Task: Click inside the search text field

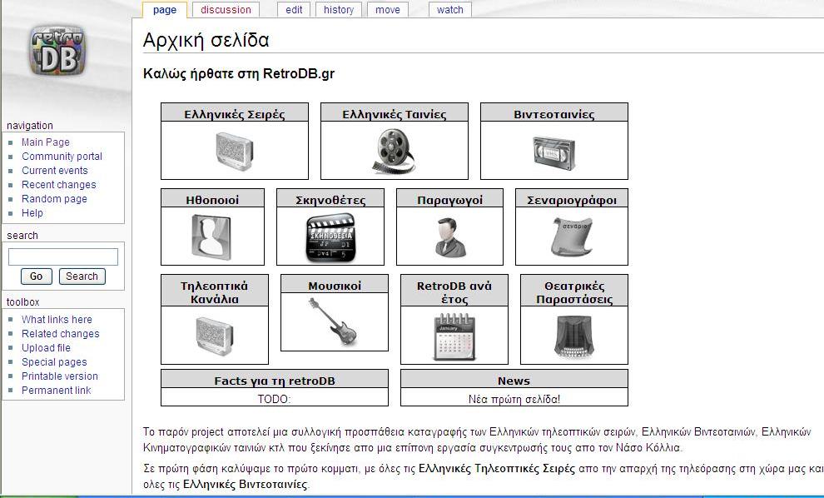Action: tap(63, 257)
